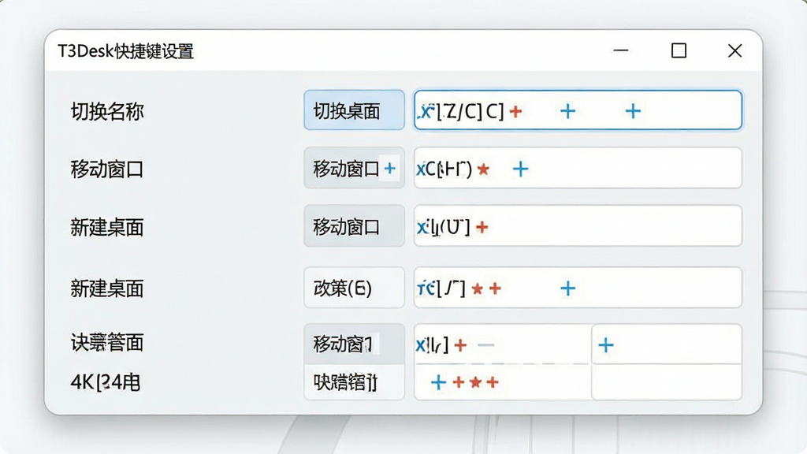807x454 pixels.
Task: Click the red star in the 移动窗口 row
Action: pyautogui.click(x=483, y=169)
